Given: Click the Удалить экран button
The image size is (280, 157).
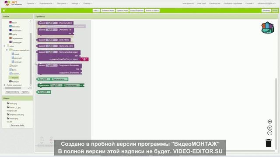Looking at the screenshot, I should (122, 10).
